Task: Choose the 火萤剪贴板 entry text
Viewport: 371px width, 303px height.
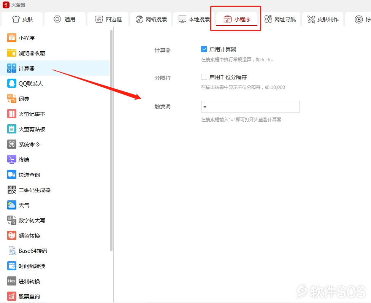Action: tap(32, 129)
